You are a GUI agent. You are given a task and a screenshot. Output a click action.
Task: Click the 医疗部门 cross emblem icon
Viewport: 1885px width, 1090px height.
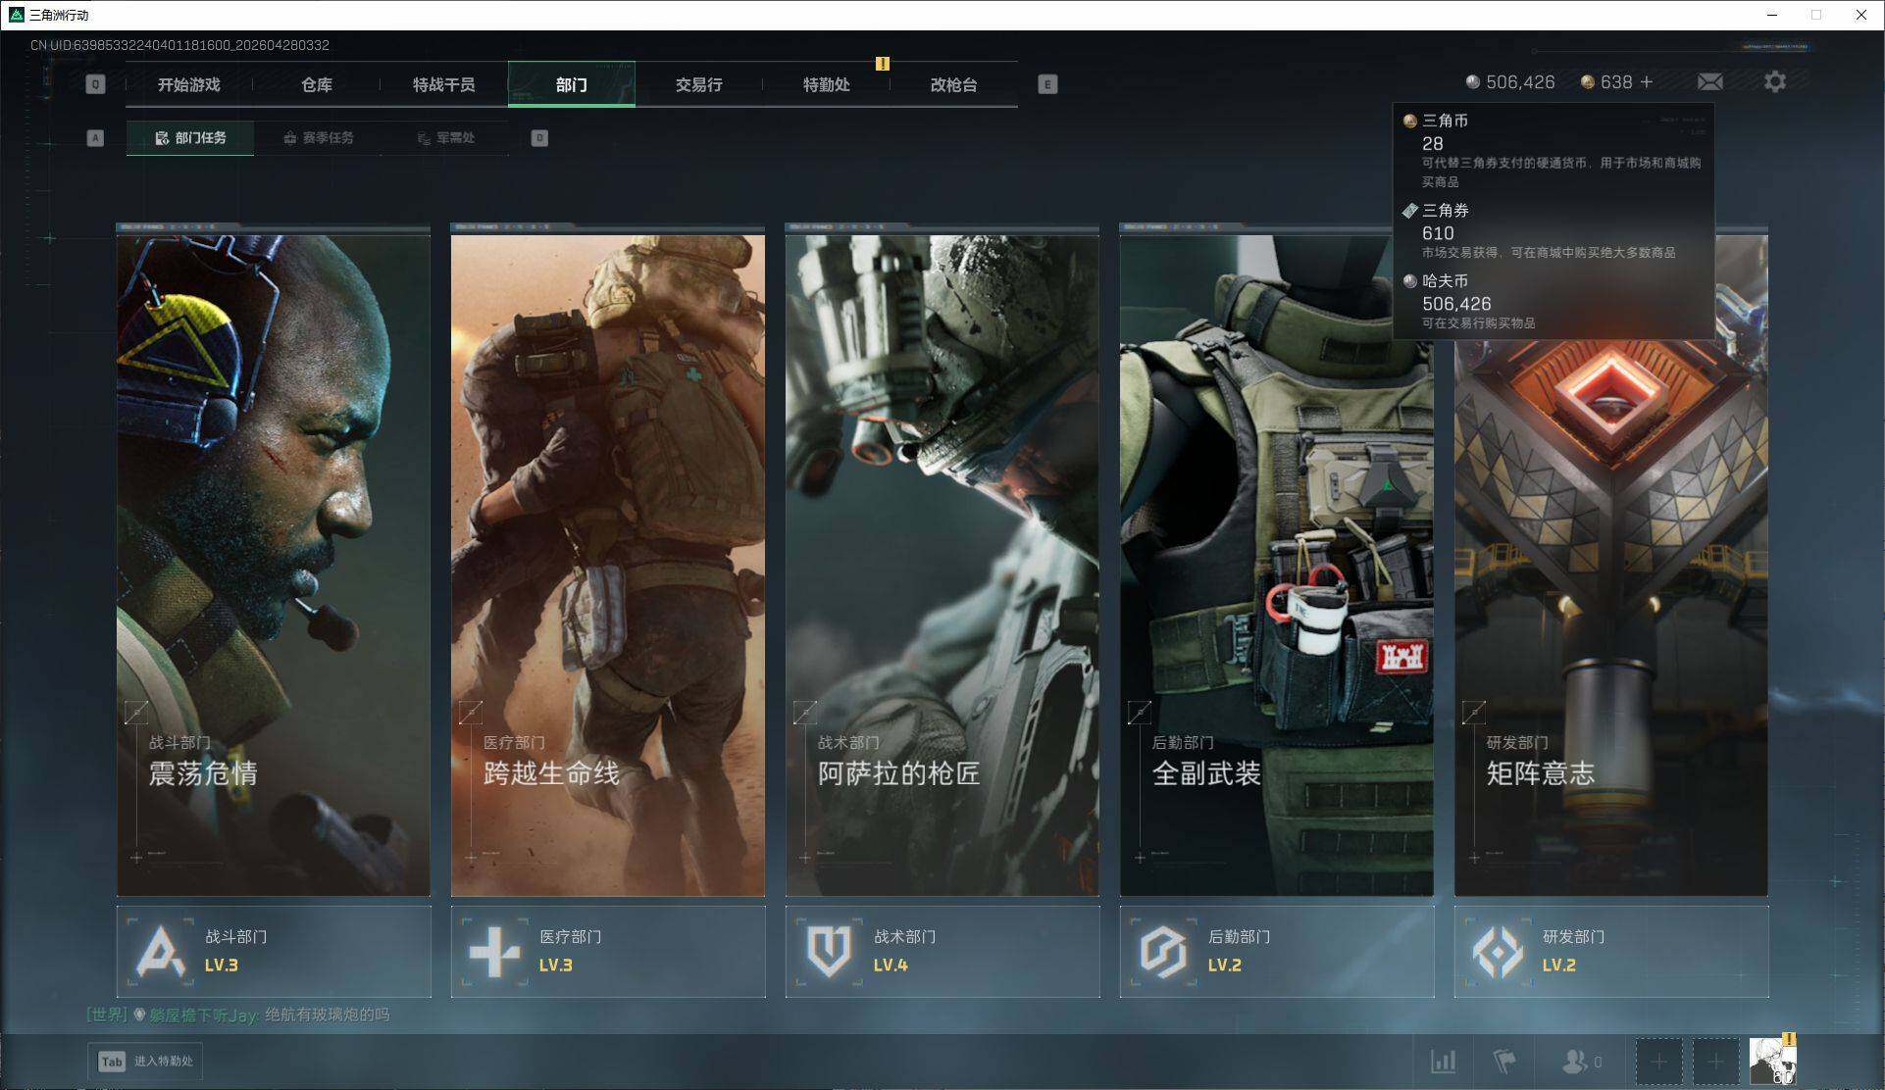(x=494, y=951)
